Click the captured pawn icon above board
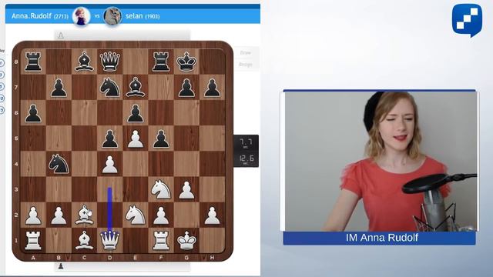Viewport: 493px width, 277px height. 61,35
